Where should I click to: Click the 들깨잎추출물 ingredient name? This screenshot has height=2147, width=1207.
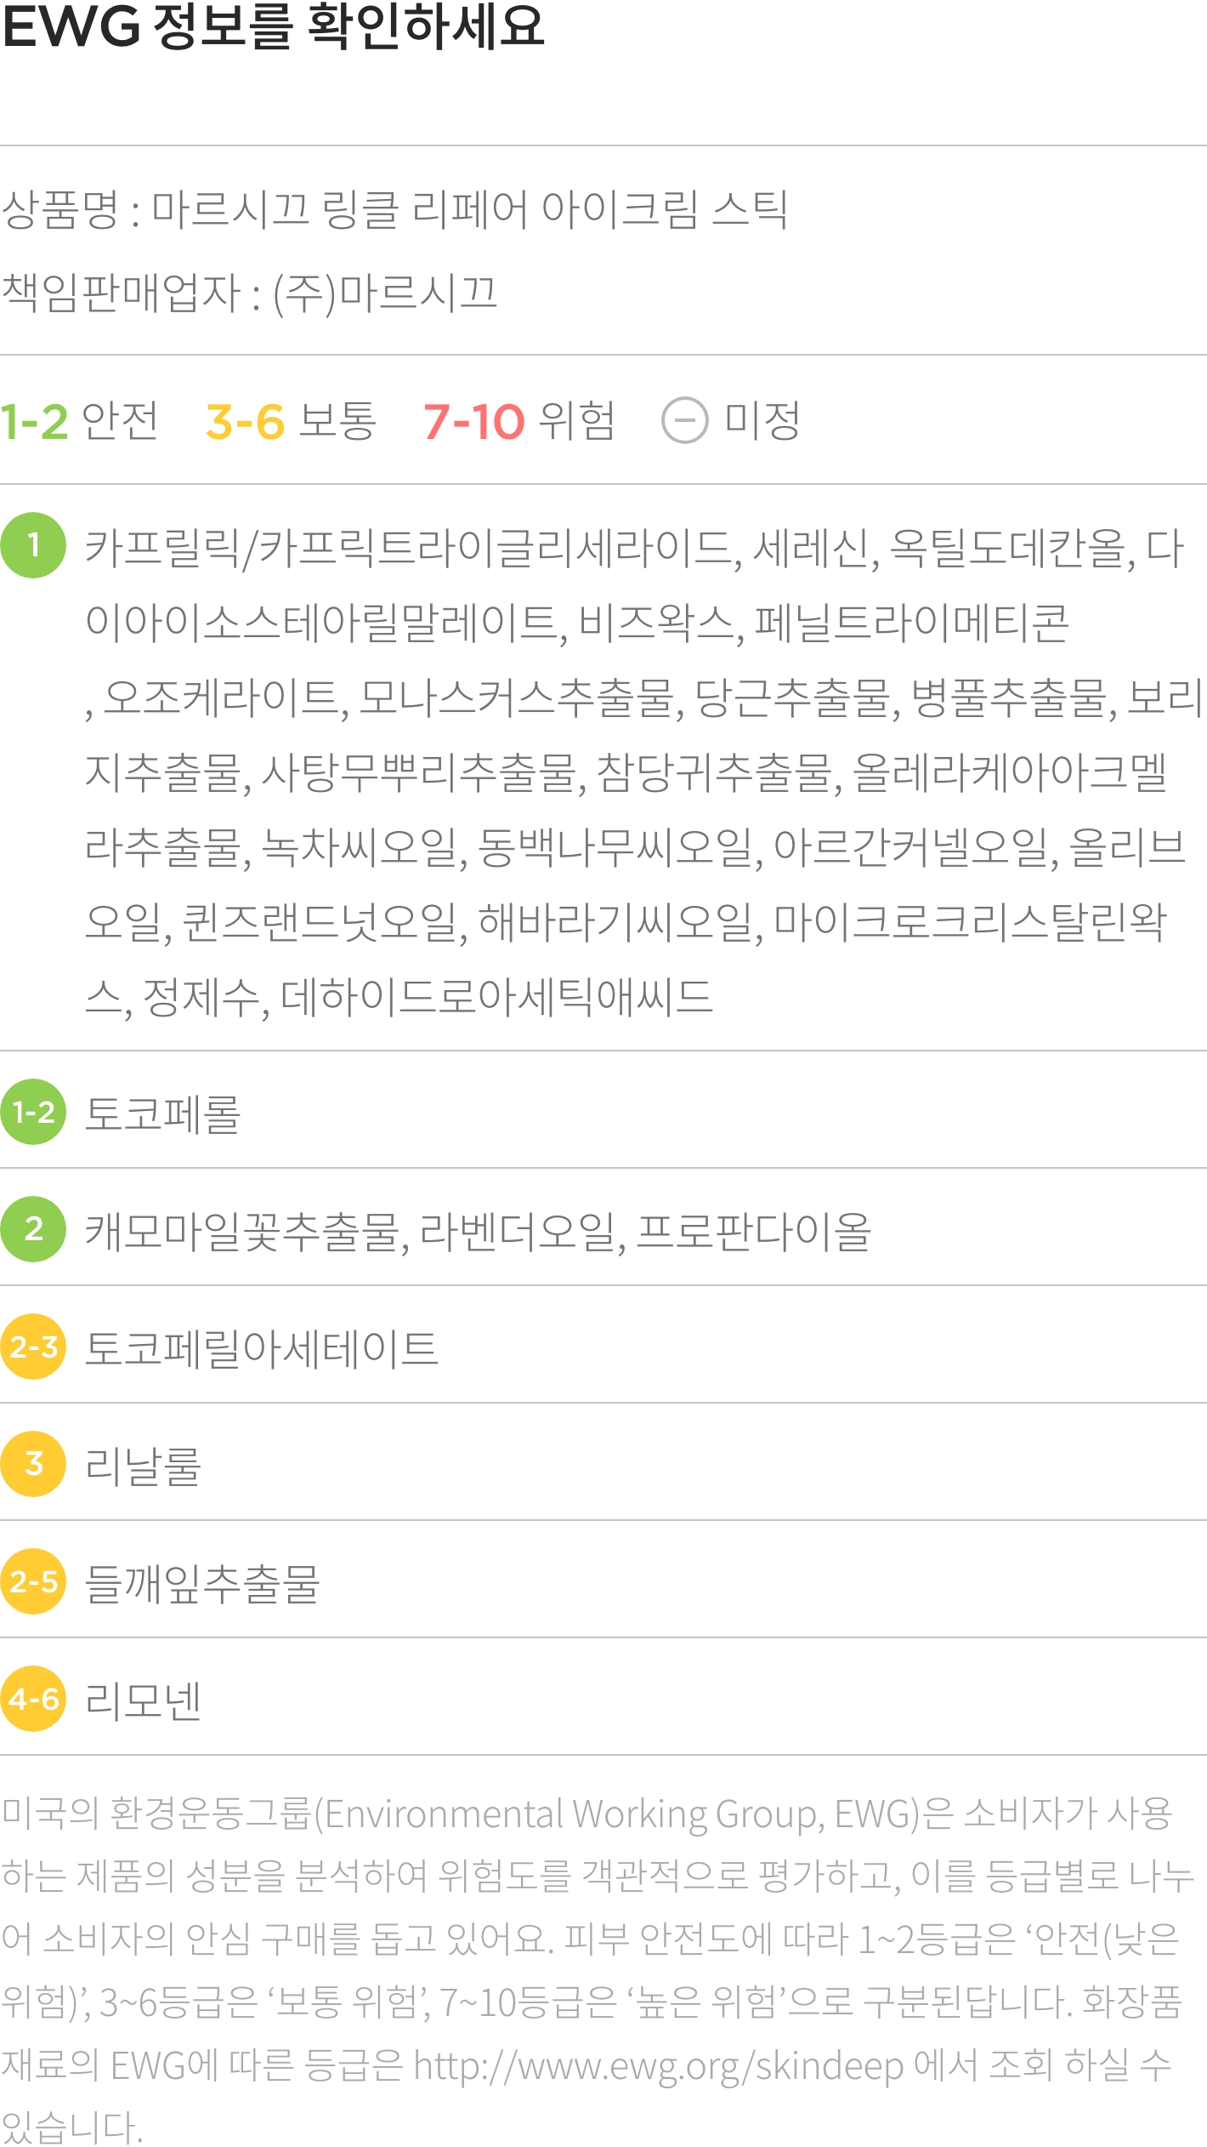(202, 1583)
